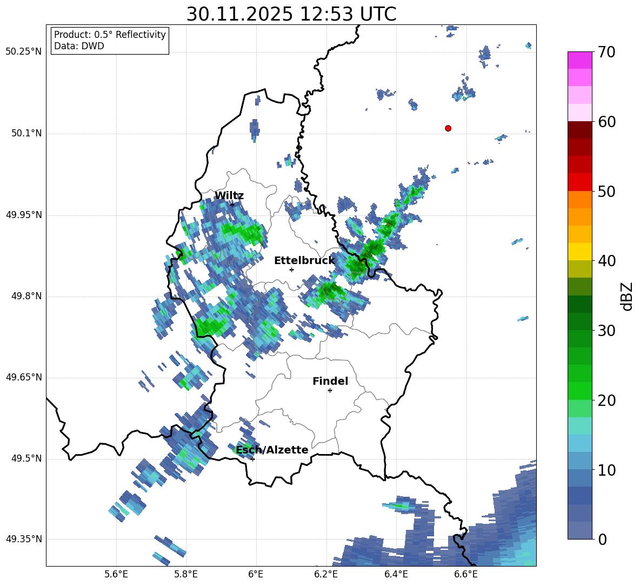
Task: Click the 20 tick on the colorbar
Action: [x=606, y=401]
